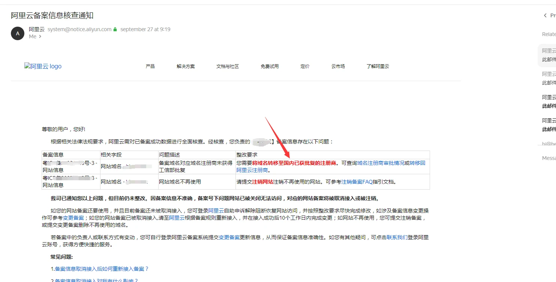Go to previous email using the chevron
The image size is (556, 282).
click(546, 15)
